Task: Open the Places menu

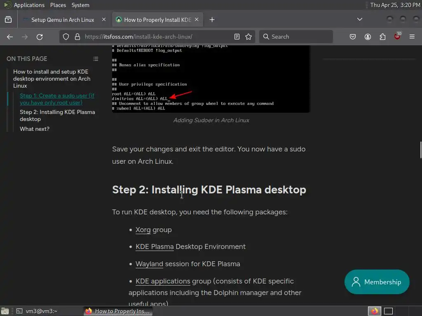Action: [58, 5]
